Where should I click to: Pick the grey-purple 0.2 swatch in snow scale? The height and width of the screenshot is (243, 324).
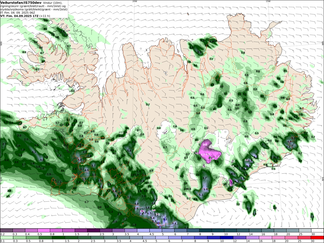tap(6, 230)
